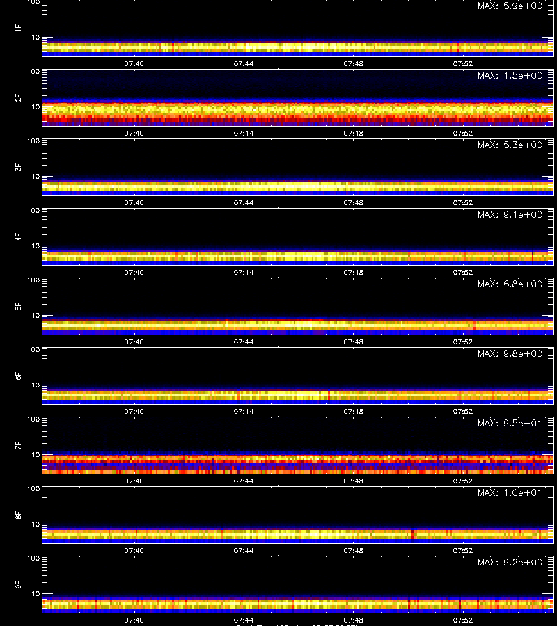Click the 'MAX: 9.8e+00' readout

(x=510, y=354)
